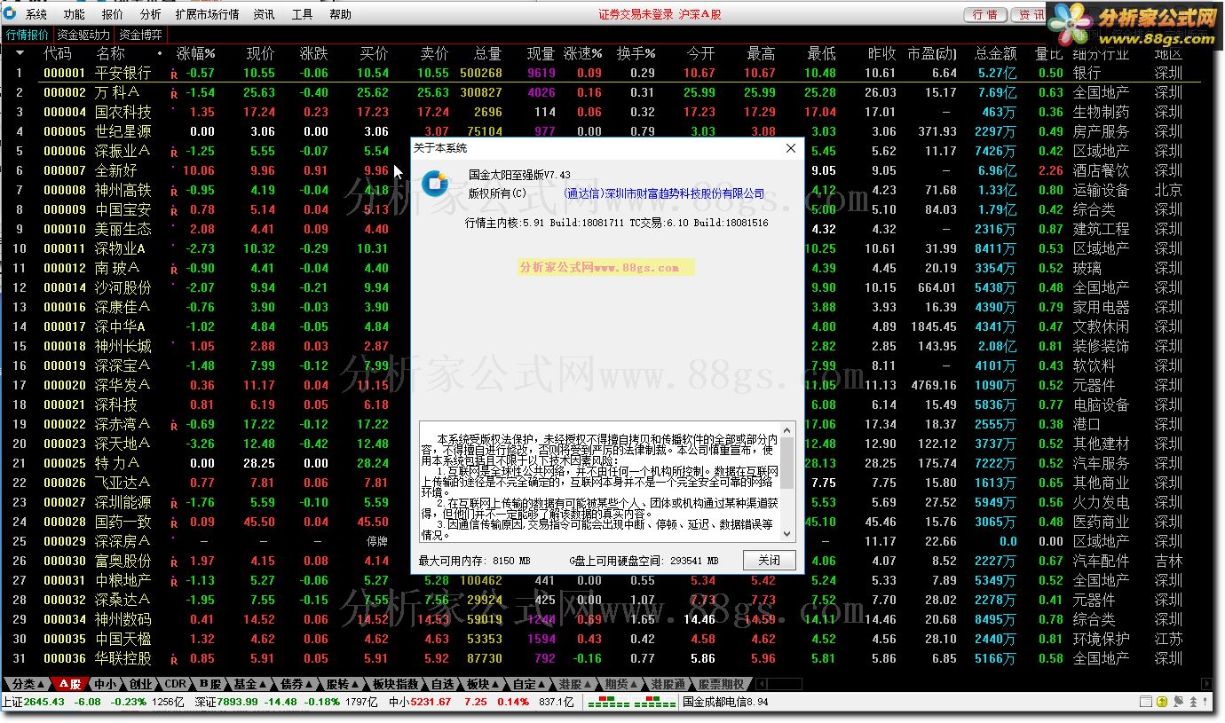Image resolution: width=1225 pixels, height=723 pixels.
Task: Open the 报价 menu
Action: (113, 14)
